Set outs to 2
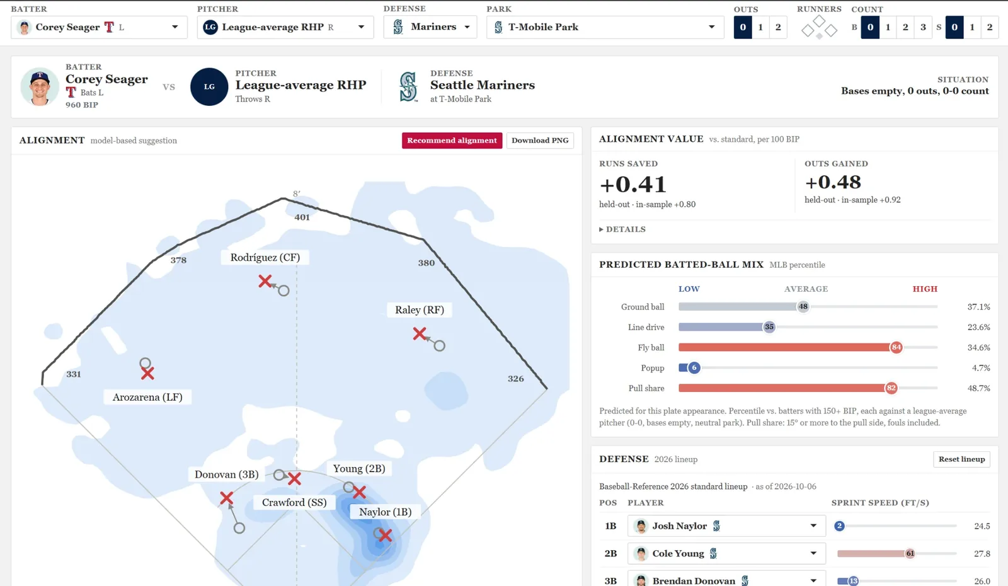Image resolution: width=1008 pixels, height=586 pixels. coord(778,27)
